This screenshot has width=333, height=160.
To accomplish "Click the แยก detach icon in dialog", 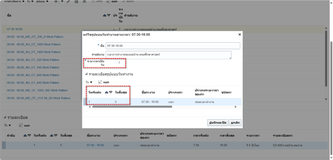I will pos(101,82).
